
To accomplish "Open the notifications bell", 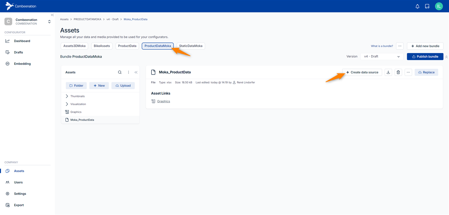I will pyautogui.click(x=417, y=6).
